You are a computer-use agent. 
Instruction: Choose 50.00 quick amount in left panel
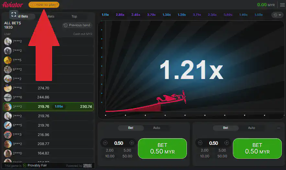127,156
